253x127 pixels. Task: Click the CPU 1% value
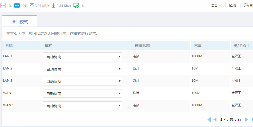[x=9, y=6]
